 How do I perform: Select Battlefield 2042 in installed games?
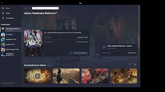coord(11,39)
